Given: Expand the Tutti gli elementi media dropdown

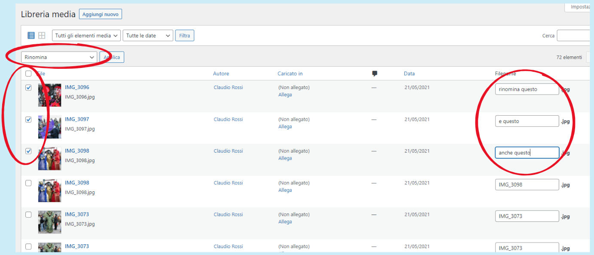Looking at the screenshot, I should [86, 36].
